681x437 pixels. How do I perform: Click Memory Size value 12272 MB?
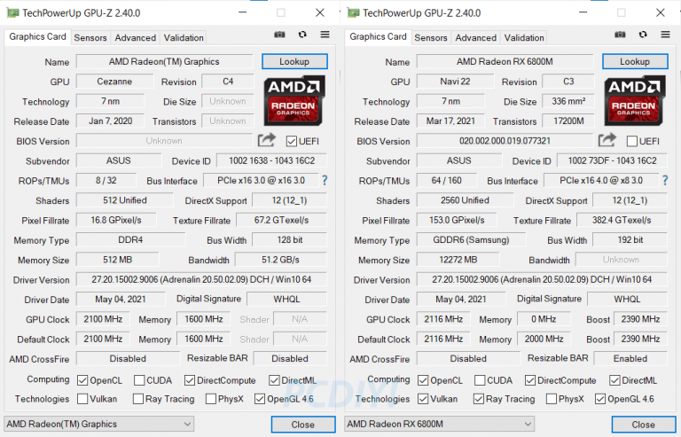point(458,260)
